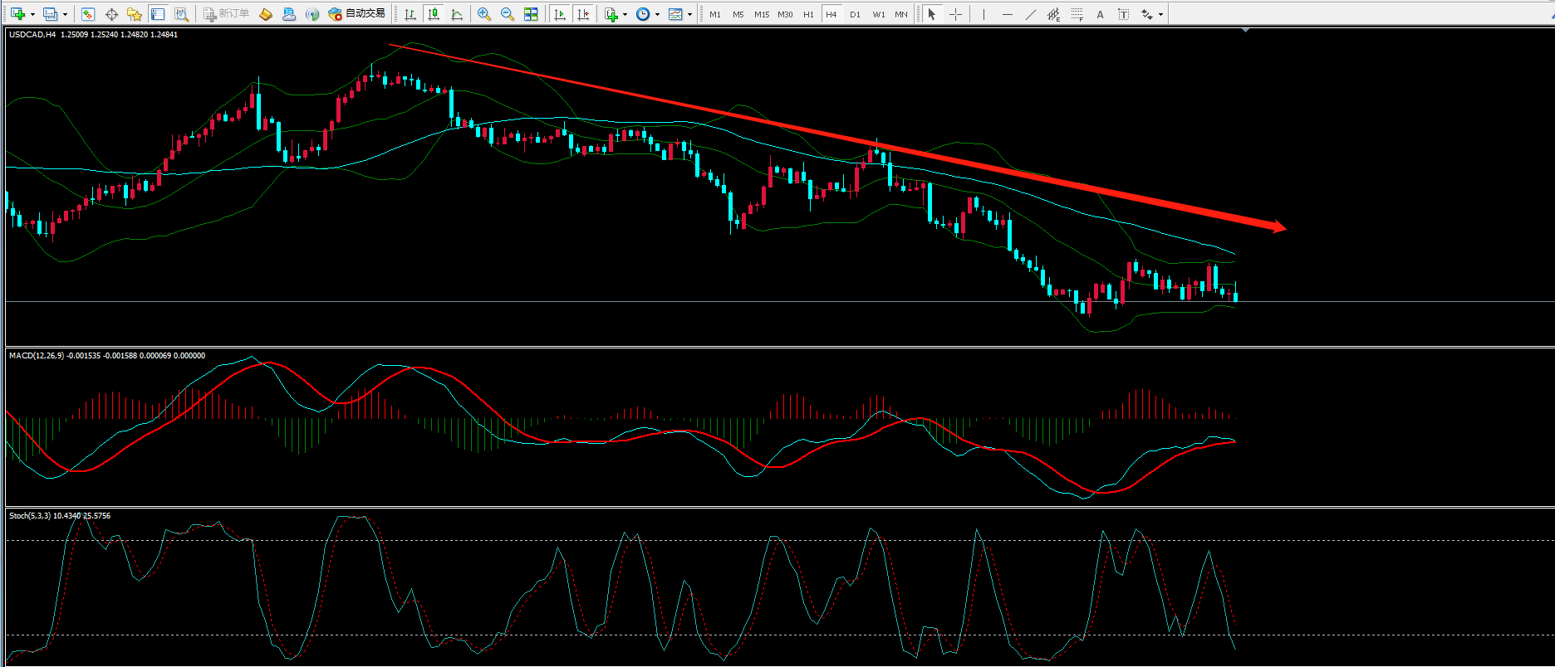Open the Navigator favorites panel
This screenshot has height=667, width=1555.
135,14
